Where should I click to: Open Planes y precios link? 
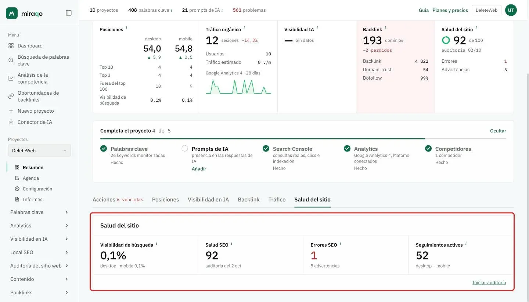(450, 10)
